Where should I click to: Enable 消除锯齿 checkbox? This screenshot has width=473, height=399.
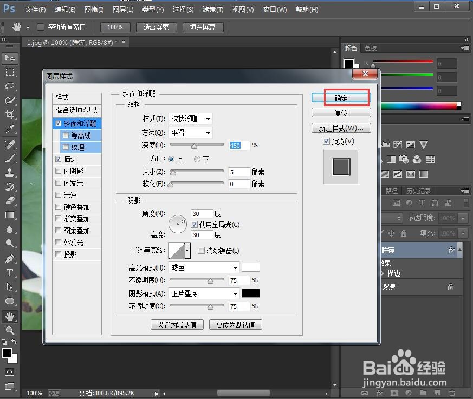point(201,251)
